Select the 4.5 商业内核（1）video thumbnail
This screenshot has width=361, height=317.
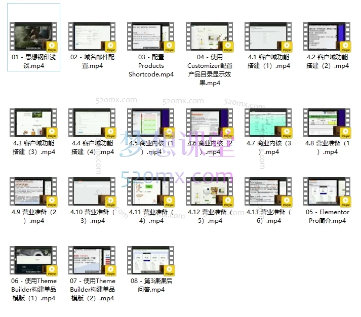pos(151,123)
